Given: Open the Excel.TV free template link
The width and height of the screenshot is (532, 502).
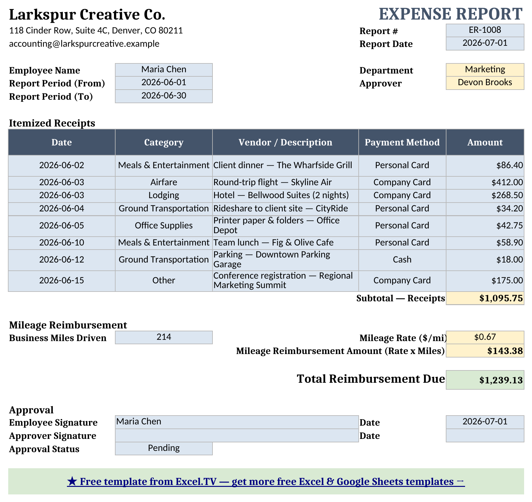Looking at the screenshot, I should click(266, 481).
